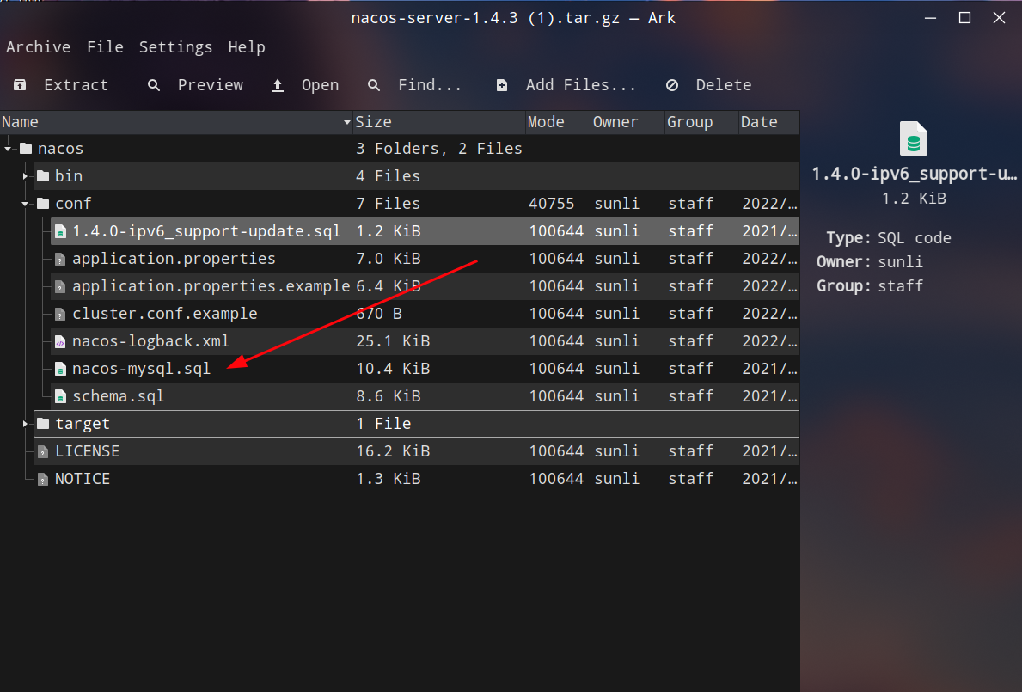Open the Help menu

pyautogui.click(x=247, y=47)
